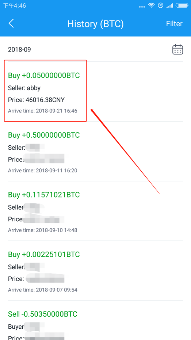Open the Buy +0.00225101BTC record
The image size is (191, 340).
95,270
